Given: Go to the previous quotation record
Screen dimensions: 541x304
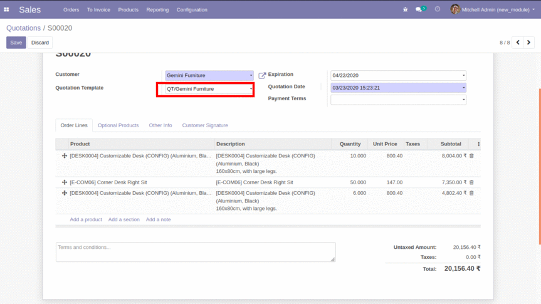Looking at the screenshot, I should click(x=518, y=43).
